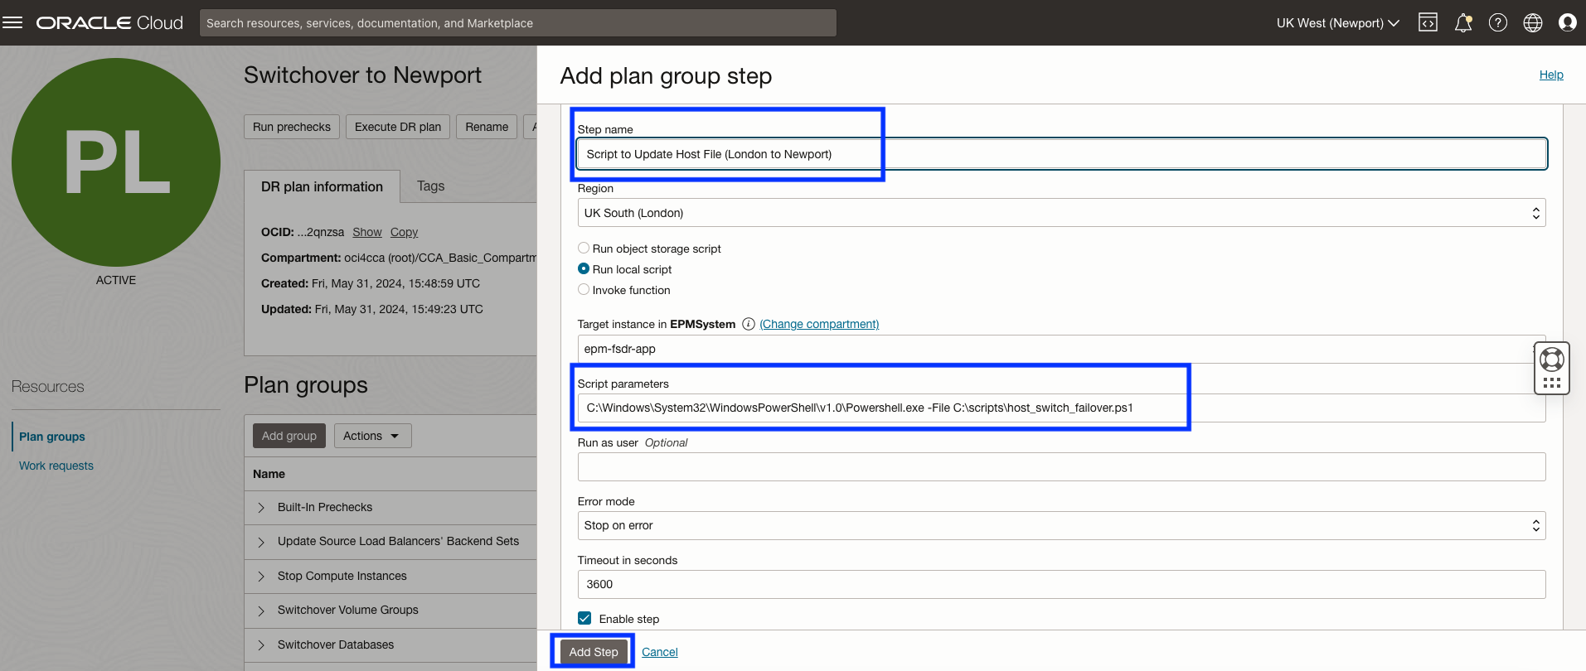Open the hamburger navigation menu
Viewport: 1586px width, 671px height.
coord(12,22)
